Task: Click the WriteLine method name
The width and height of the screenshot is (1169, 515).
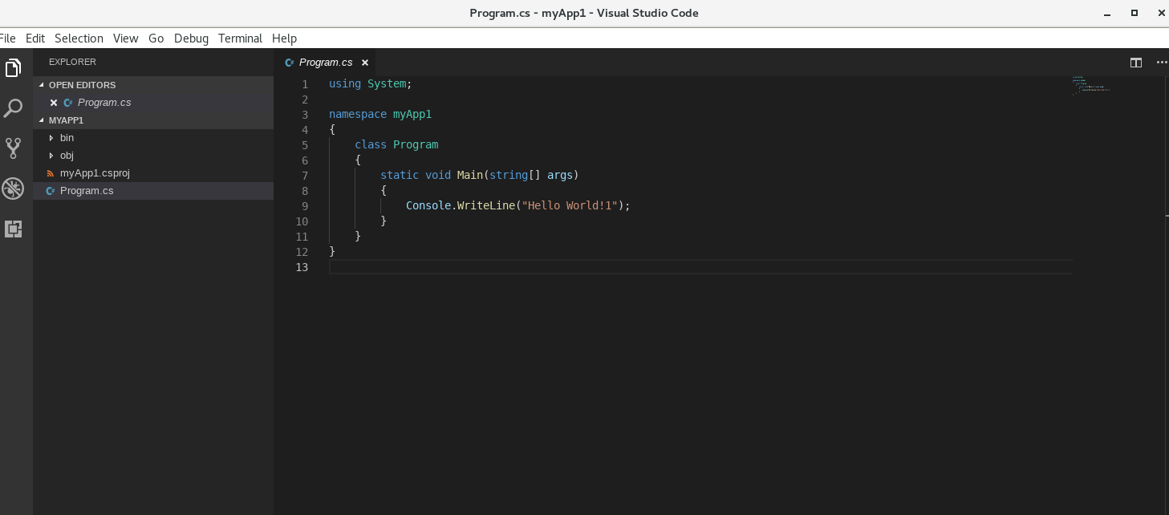Action: pos(485,205)
